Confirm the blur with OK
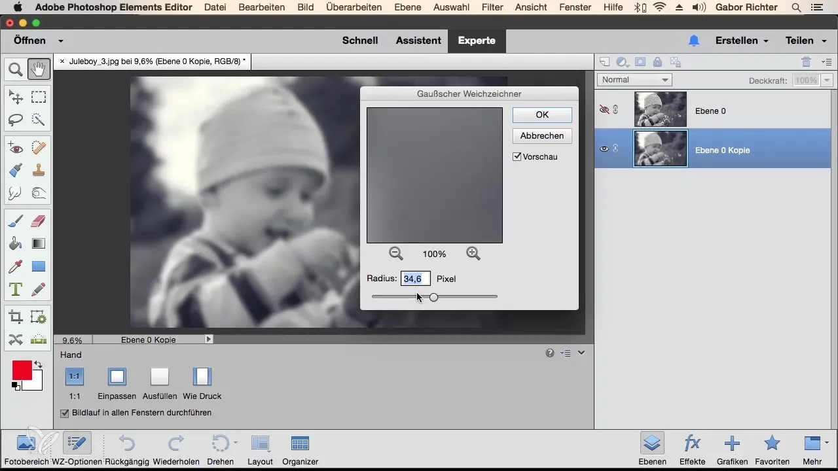 pyautogui.click(x=542, y=114)
